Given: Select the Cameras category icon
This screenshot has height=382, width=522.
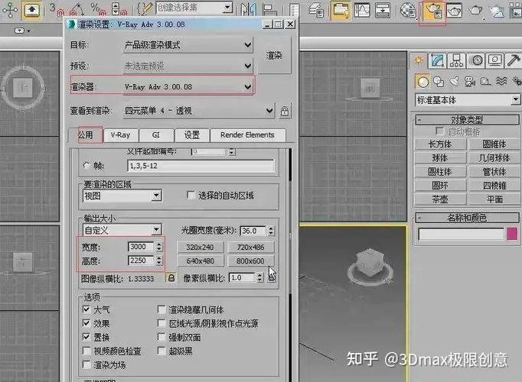Looking at the screenshot, I should [x=470, y=82].
